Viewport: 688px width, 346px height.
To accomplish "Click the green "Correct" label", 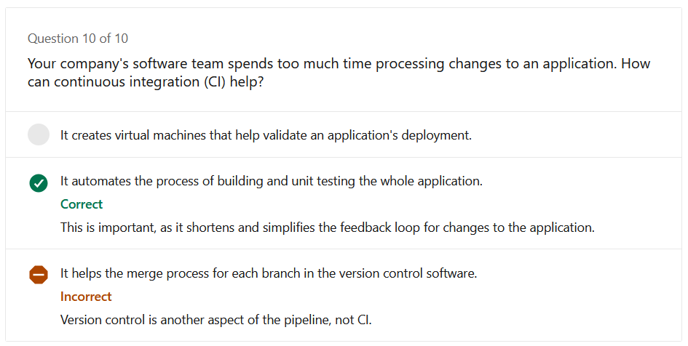I will (82, 204).
